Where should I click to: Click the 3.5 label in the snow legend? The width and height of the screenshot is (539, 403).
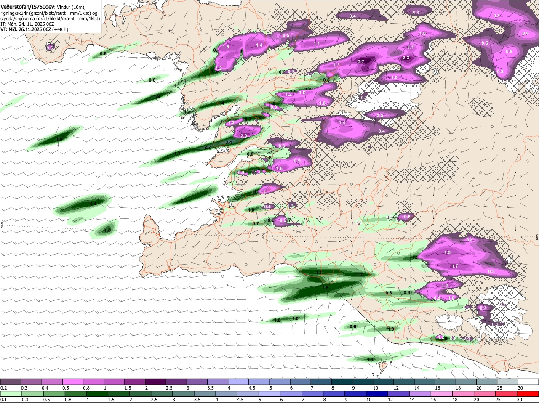210,387
